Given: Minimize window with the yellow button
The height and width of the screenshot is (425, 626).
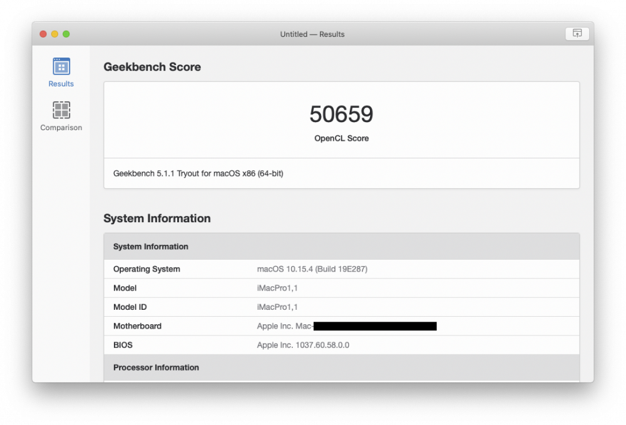Looking at the screenshot, I should click(54, 34).
